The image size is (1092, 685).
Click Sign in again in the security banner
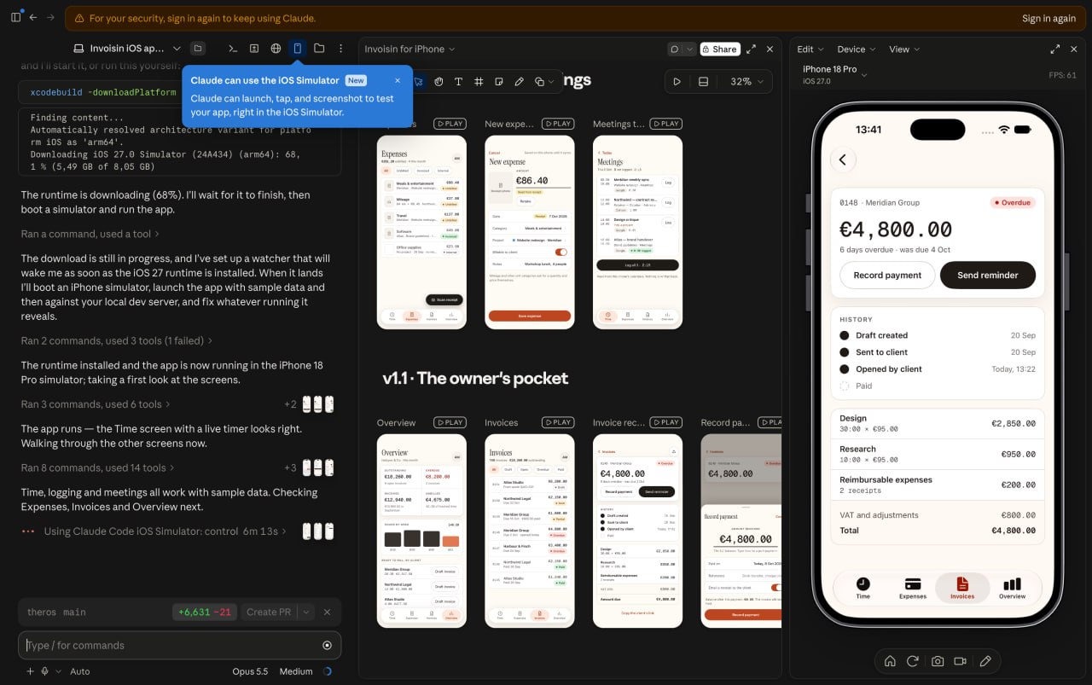[x=1048, y=18]
